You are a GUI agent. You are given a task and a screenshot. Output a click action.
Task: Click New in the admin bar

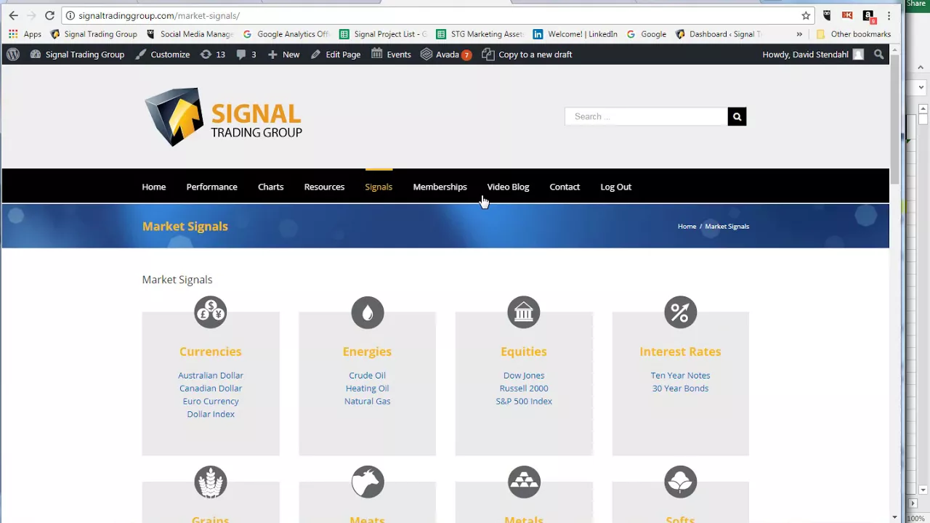click(283, 54)
